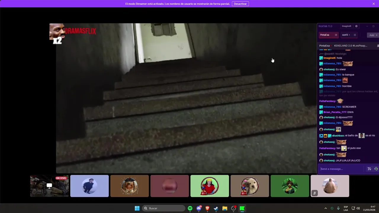
Task: Close the PintaEsa chatroom tab
Action: 336,35
